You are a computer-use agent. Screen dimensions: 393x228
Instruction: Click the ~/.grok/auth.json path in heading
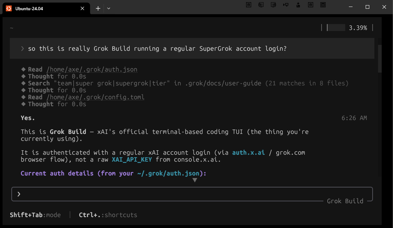[x=168, y=173]
